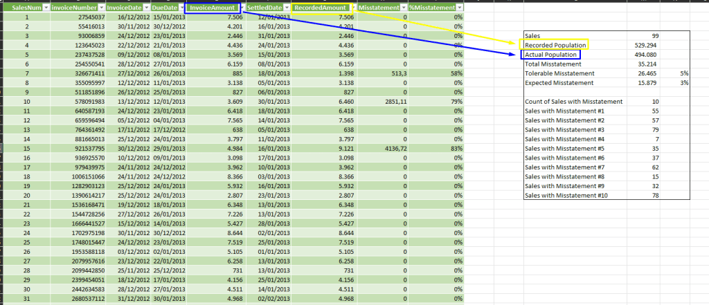Open the RecordedAmount column filter dropdown
This screenshot has height=305, width=709.
(x=352, y=8)
